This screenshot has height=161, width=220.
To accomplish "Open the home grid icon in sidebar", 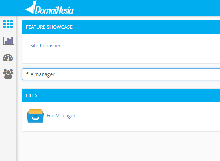I will pos(8,24).
